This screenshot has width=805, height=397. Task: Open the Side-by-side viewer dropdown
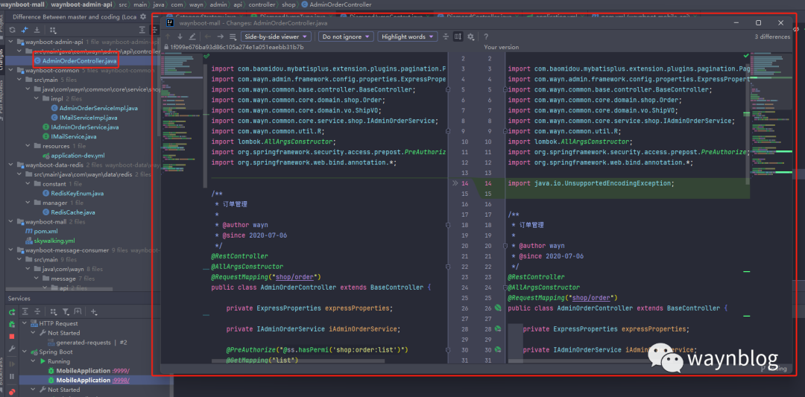pos(277,36)
